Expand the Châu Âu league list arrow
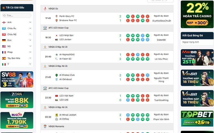Screen dimensions: 214x133 (x=30, y=28)
